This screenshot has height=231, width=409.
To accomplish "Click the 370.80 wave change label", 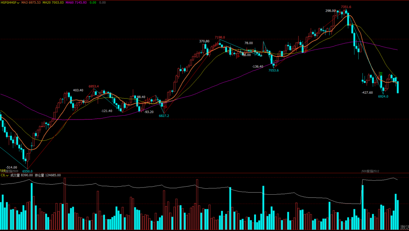I will (x=204, y=41).
